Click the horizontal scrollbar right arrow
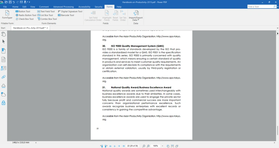 coord(274,143)
